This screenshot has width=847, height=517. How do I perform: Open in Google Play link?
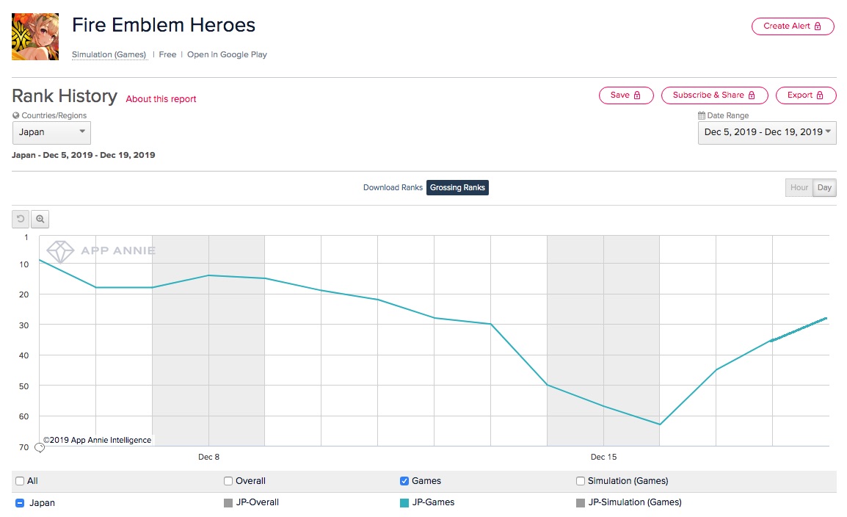tap(227, 54)
